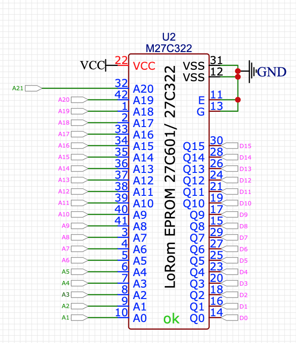Select pin number 41 beside A8

(121, 221)
